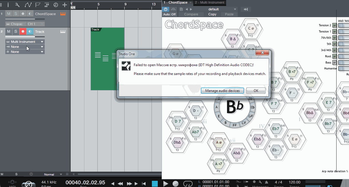Add a track with the plus icon
Image resolution: width=349 pixels, height=187 pixels.
[x=65, y=5]
